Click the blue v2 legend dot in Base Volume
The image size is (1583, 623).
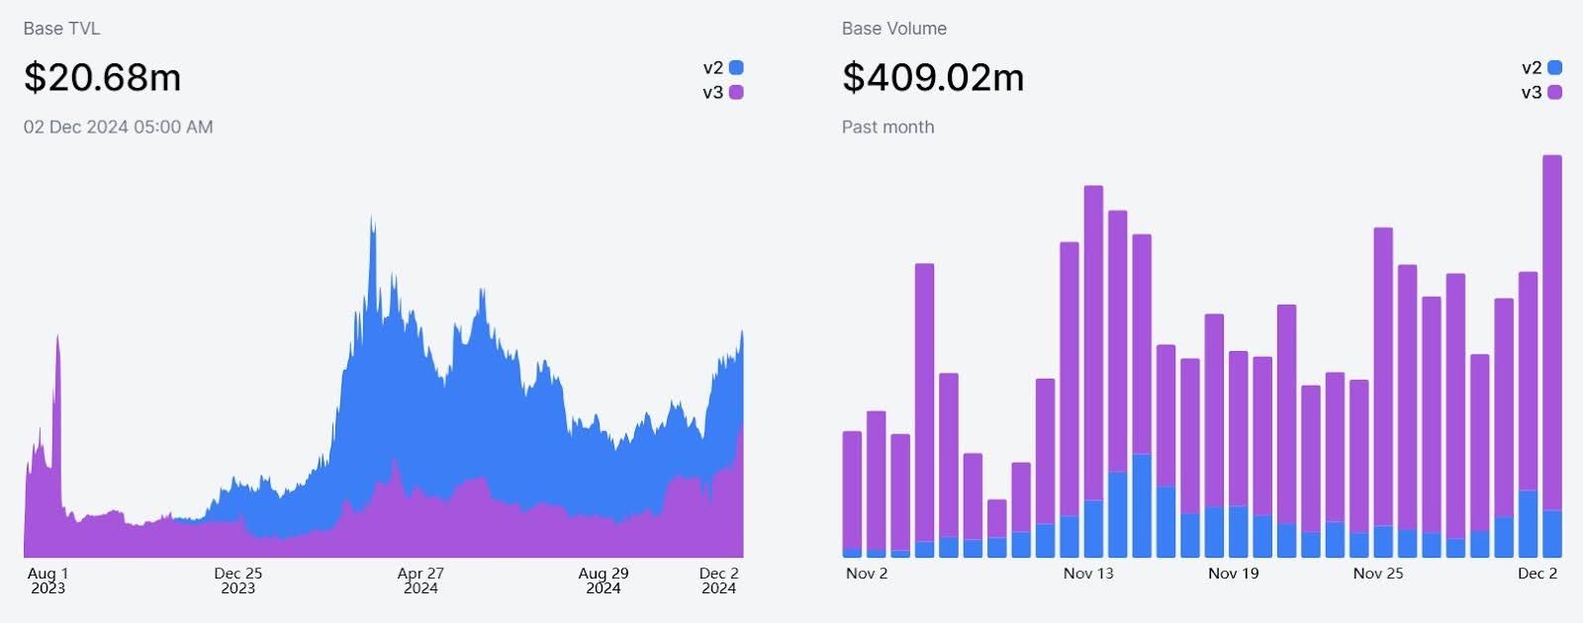coord(1554,68)
